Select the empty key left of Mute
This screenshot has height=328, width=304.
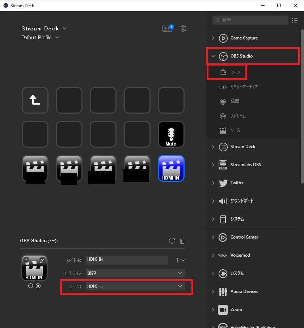point(137,134)
